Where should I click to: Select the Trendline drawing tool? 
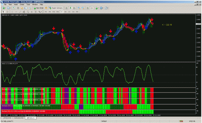(x=20, y=12)
